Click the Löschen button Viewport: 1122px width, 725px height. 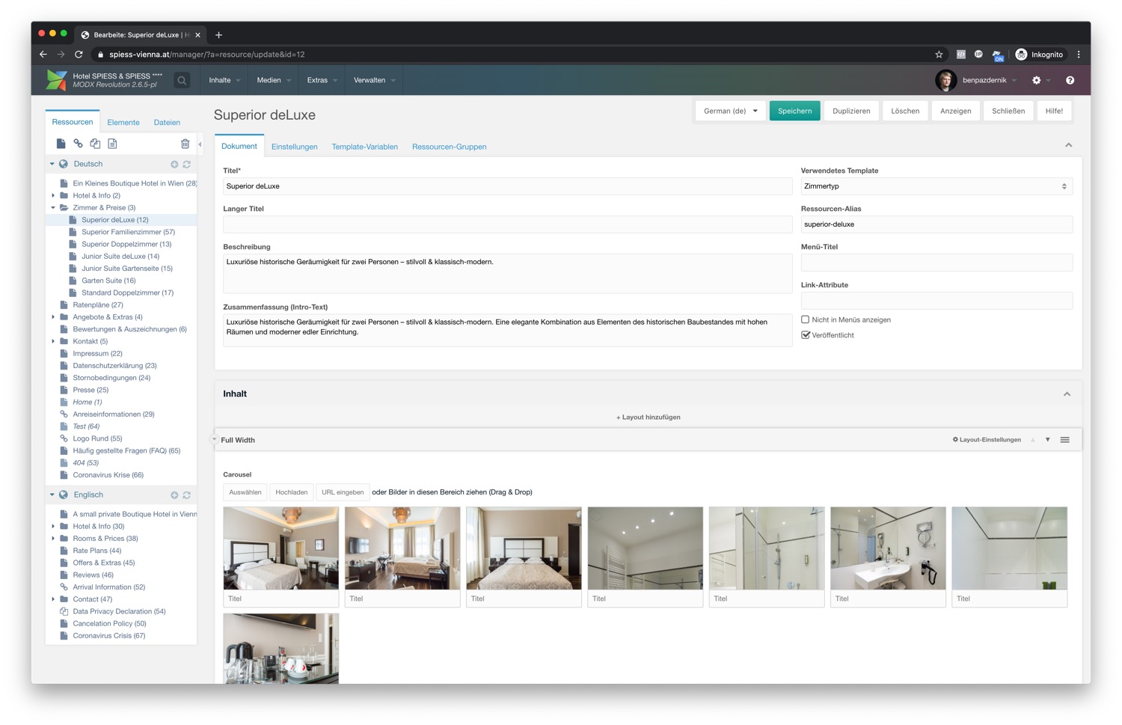(905, 111)
